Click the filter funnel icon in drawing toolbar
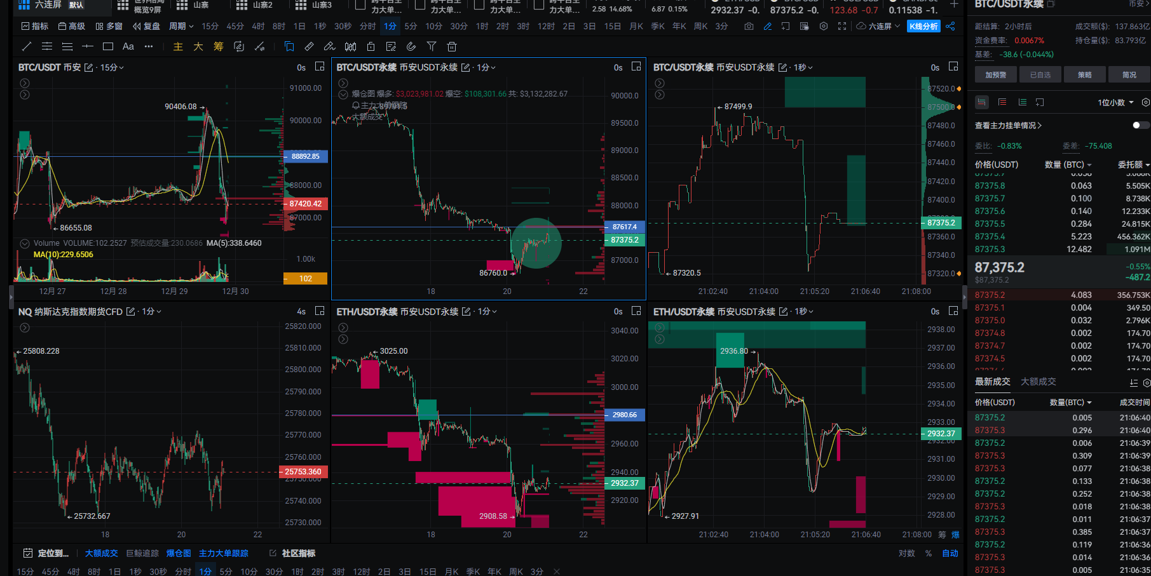The width and height of the screenshot is (1151, 576). 432,46
